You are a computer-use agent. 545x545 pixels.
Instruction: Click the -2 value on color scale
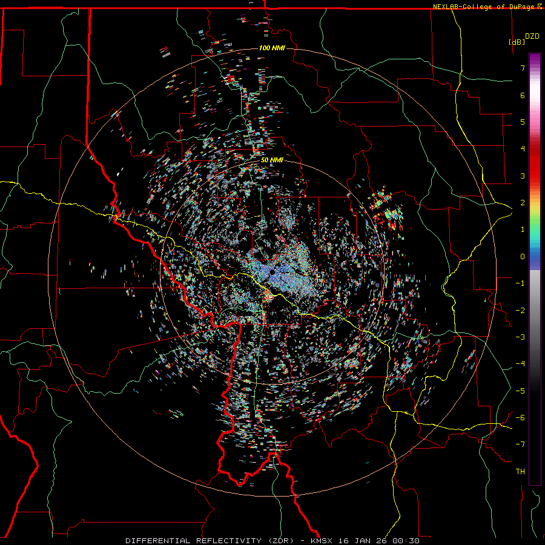click(x=520, y=311)
